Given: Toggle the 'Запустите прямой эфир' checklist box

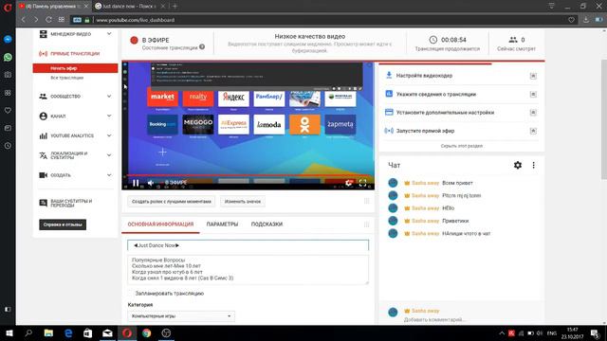Looking at the screenshot, I should pyautogui.click(x=533, y=131).
